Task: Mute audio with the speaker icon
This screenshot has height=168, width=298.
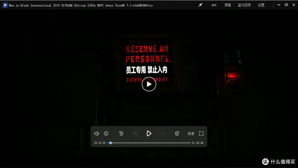Action: (x=97, y=134)
